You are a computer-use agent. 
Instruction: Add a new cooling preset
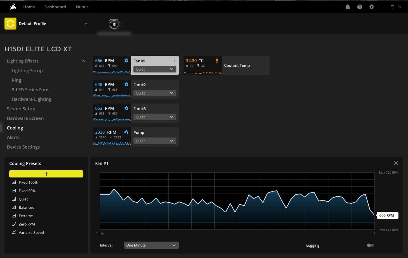click(46, 174)
